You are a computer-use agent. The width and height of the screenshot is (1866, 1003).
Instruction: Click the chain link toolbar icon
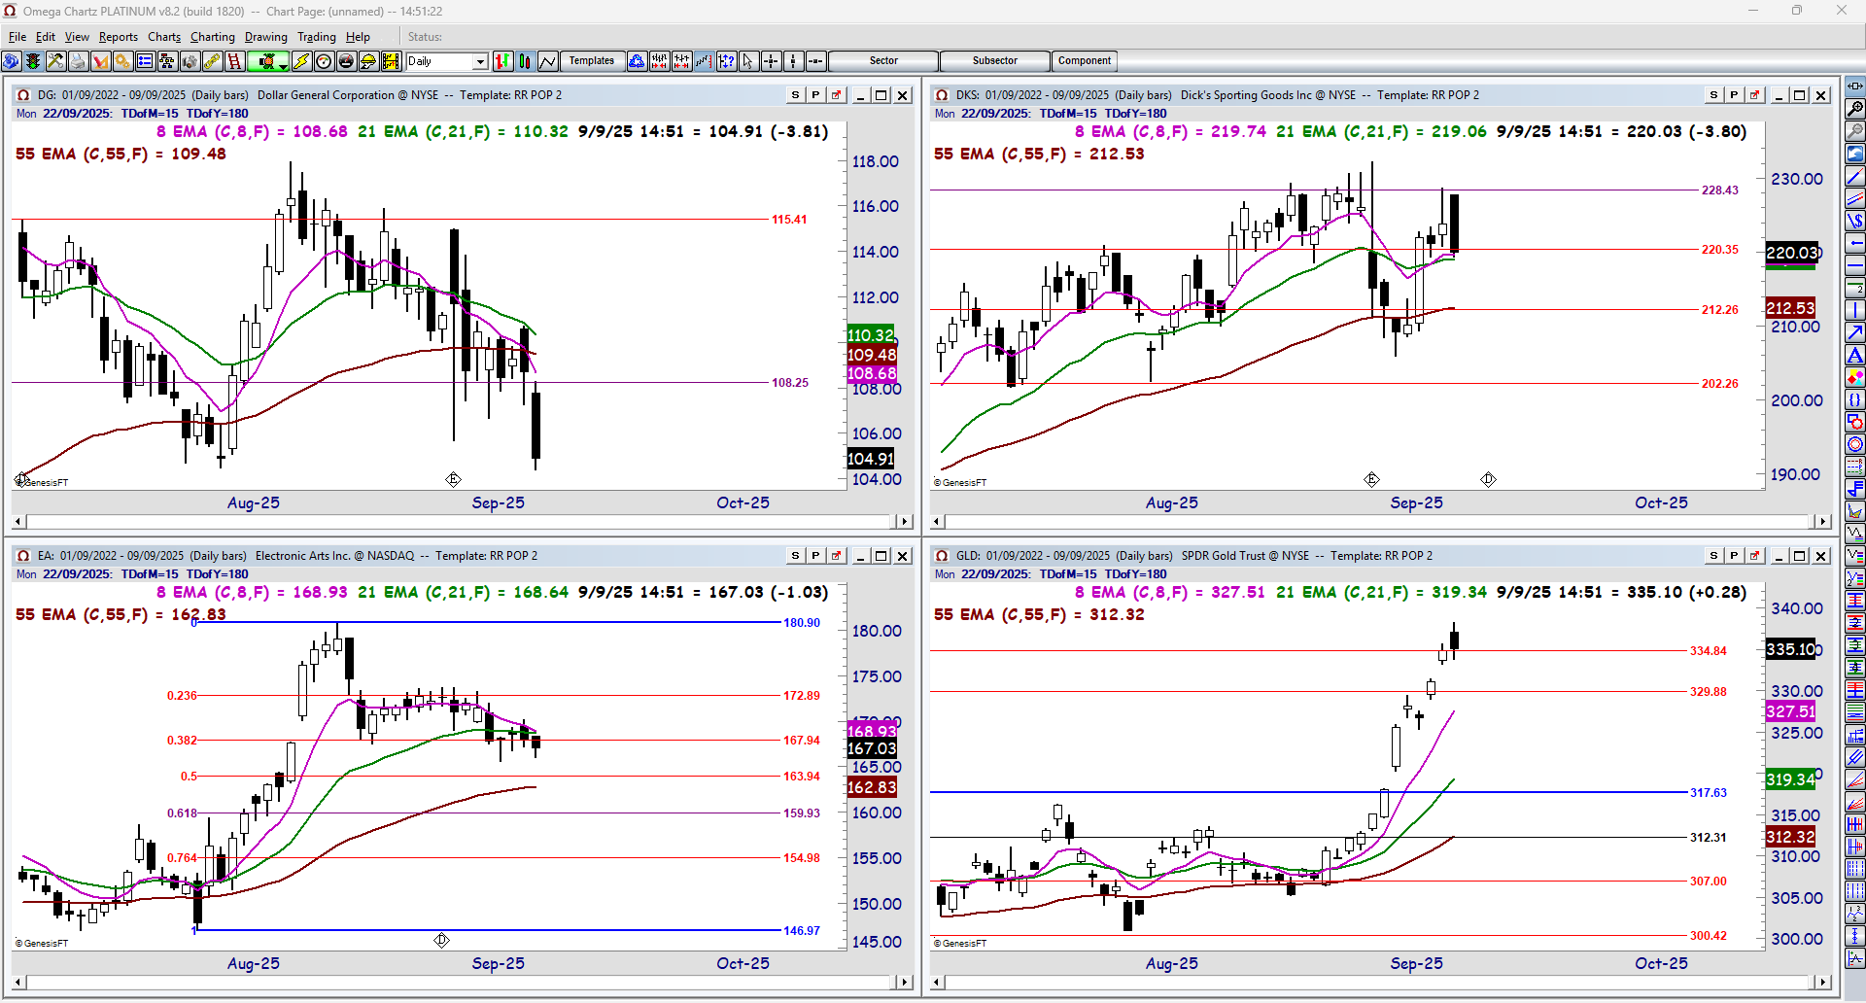212,61
